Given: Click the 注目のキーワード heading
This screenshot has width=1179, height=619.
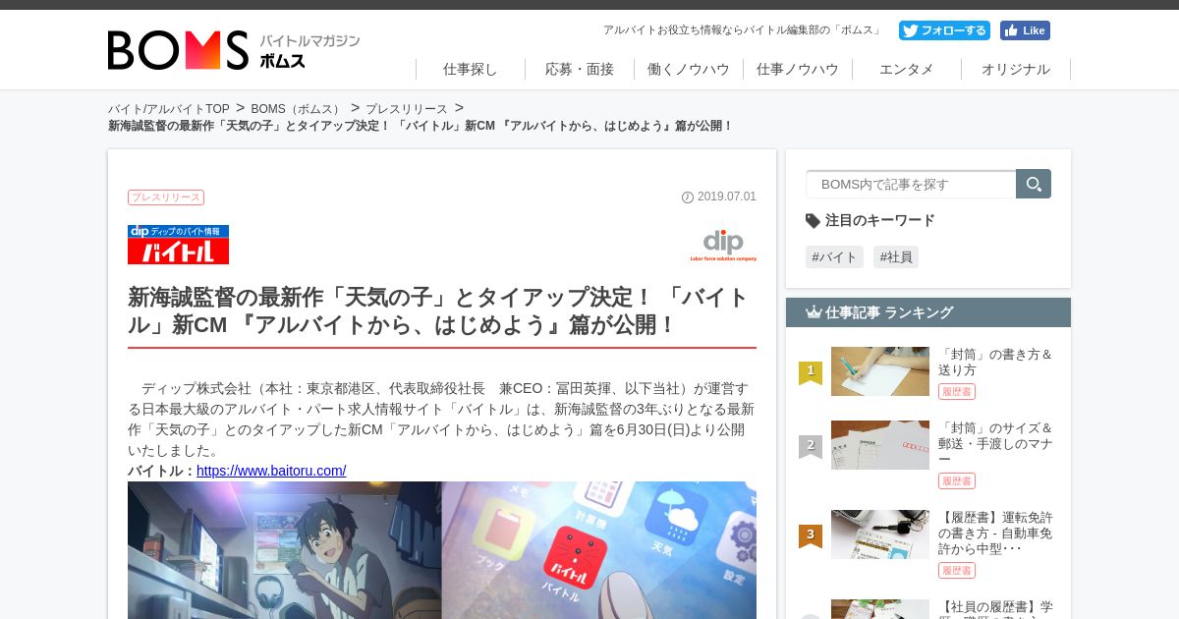Looking at the screenshot, I should click(x=870, y=220).
